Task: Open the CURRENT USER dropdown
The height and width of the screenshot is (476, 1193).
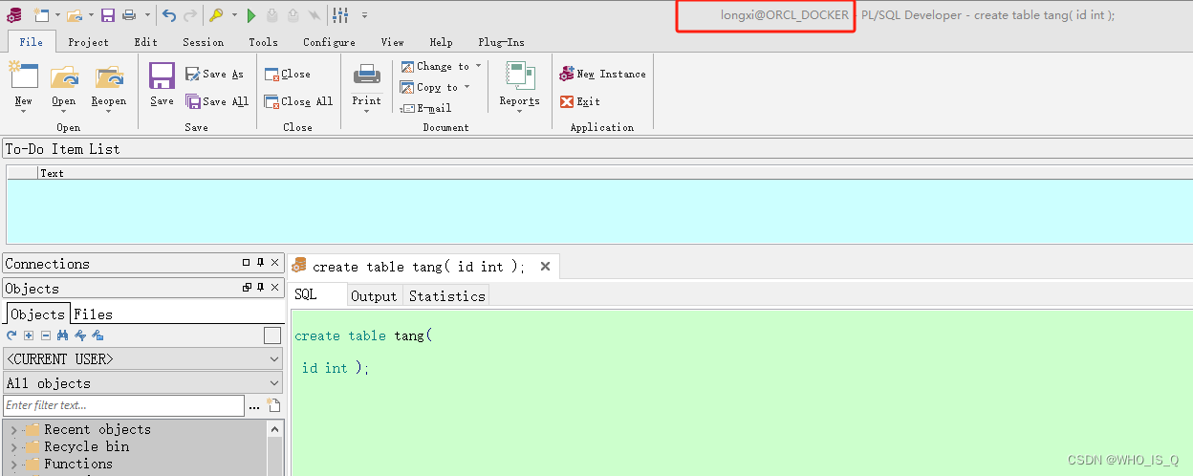Action: pyautogui.click(x=274, y=359)
